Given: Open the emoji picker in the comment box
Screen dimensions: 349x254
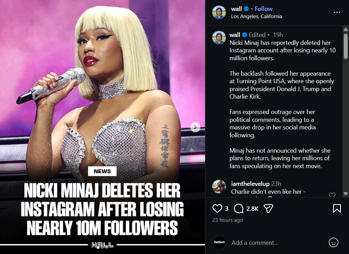Looking at the screenshot, I should pos(333,242).
